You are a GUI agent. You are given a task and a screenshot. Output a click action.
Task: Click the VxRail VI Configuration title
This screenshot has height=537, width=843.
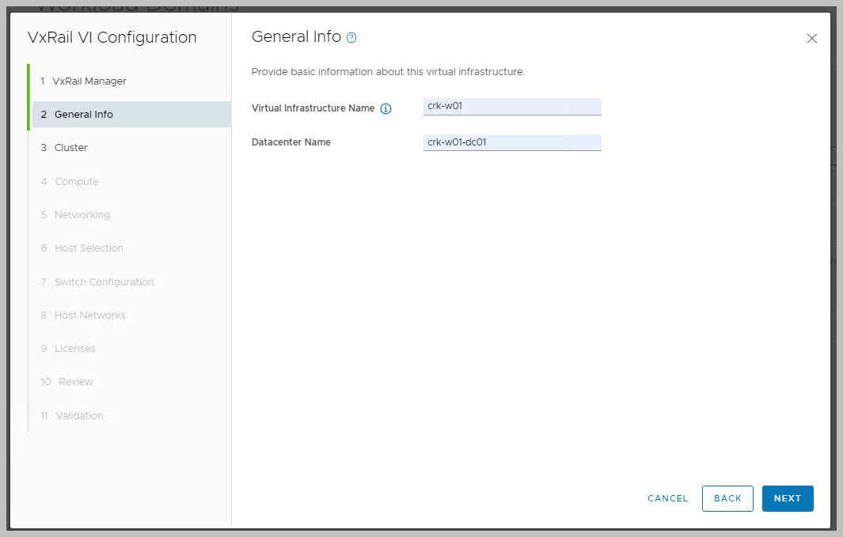112,37
